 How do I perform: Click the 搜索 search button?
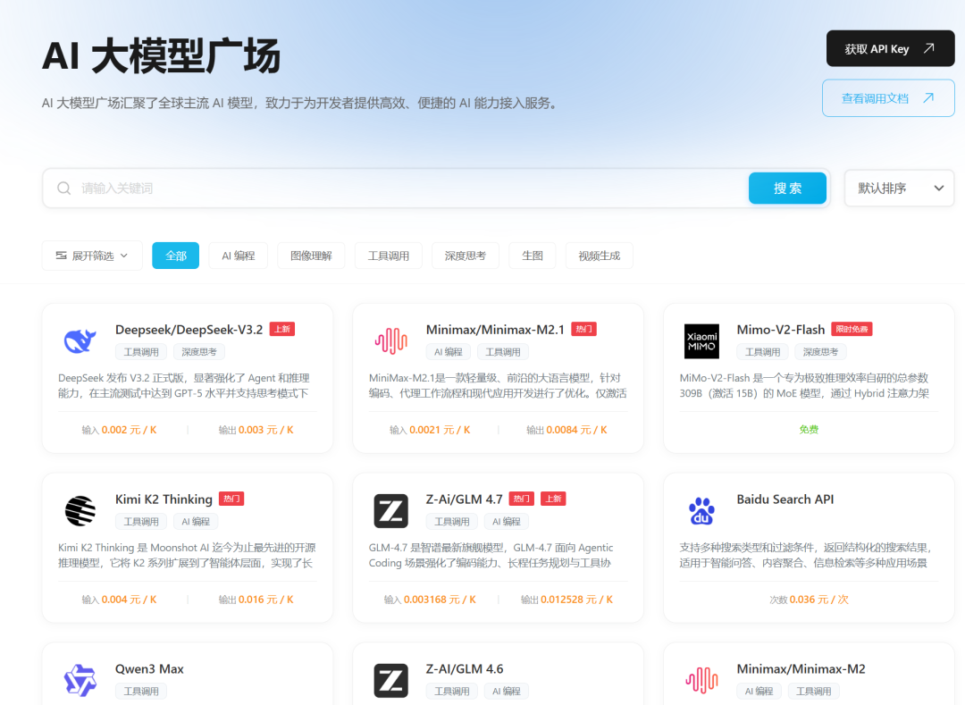pos(787,189)
